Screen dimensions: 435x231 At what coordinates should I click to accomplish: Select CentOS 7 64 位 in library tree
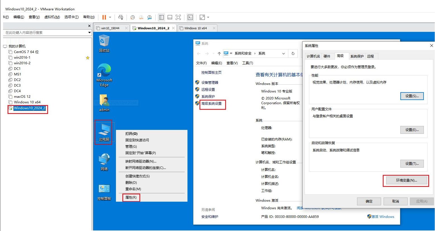coord(26,52)
